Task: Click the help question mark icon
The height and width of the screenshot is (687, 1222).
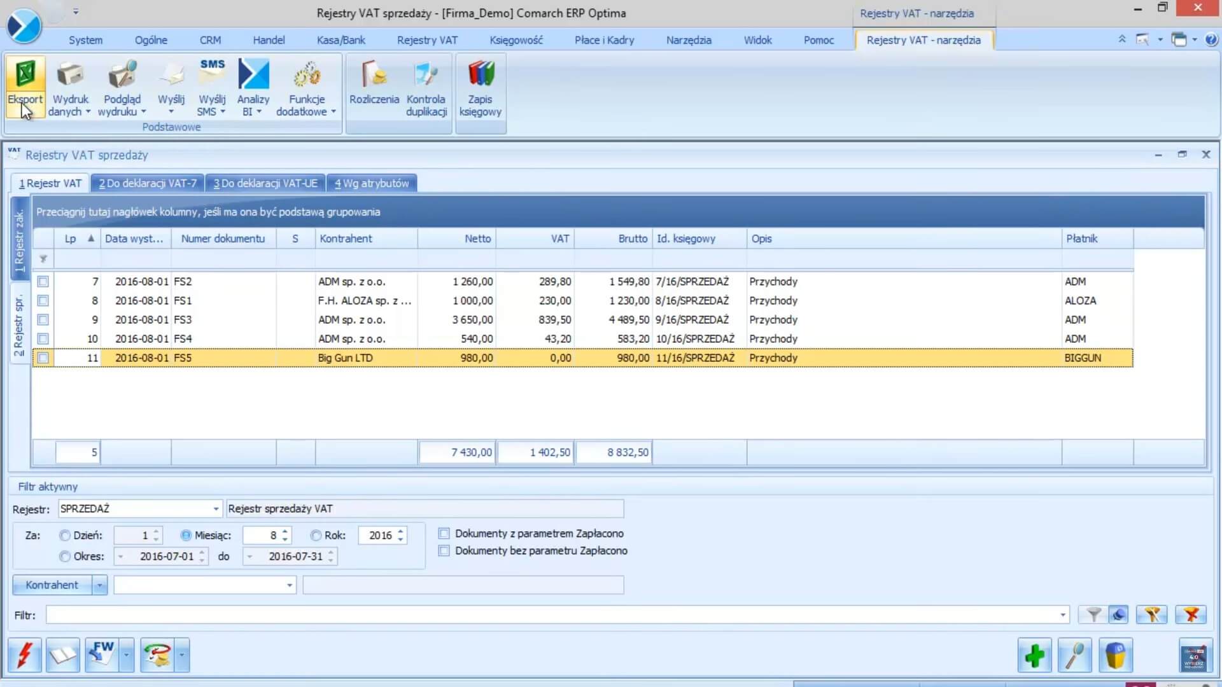Action: pos(1211,39)
